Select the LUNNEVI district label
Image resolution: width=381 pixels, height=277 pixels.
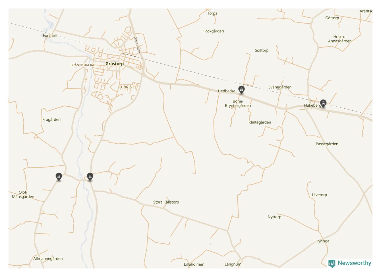[126, 87]
